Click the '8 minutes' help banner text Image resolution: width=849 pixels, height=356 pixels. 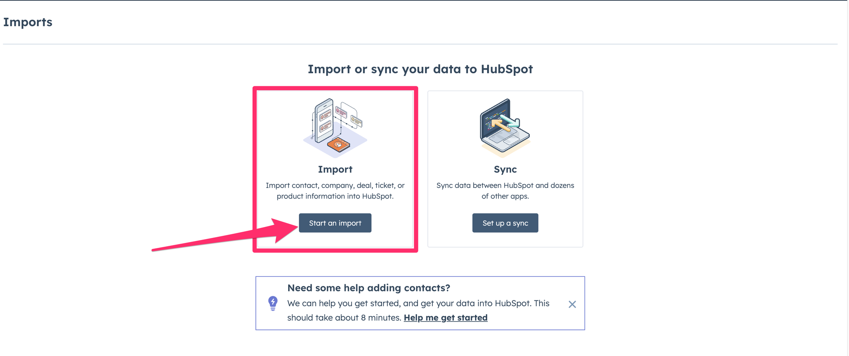381,318
